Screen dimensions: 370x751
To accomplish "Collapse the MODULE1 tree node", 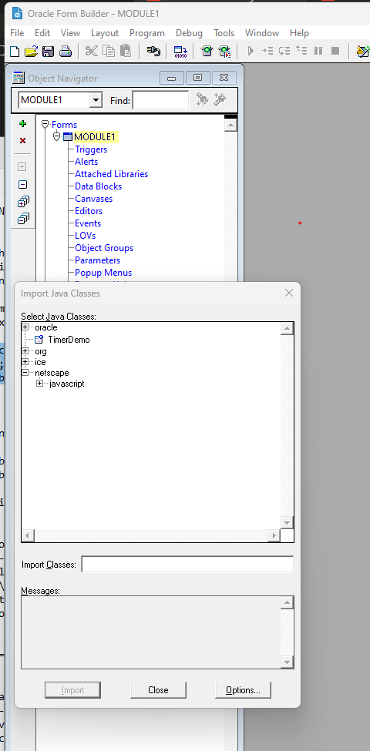I will pyautogui.click(x=56, y=137).
